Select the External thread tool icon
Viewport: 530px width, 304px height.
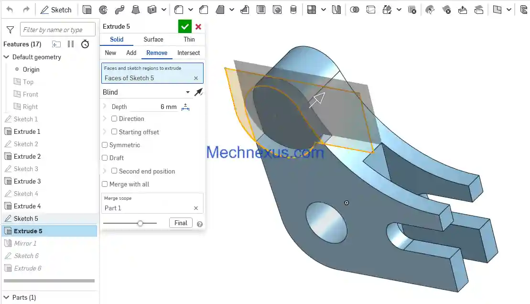click(x=293, y=10)
